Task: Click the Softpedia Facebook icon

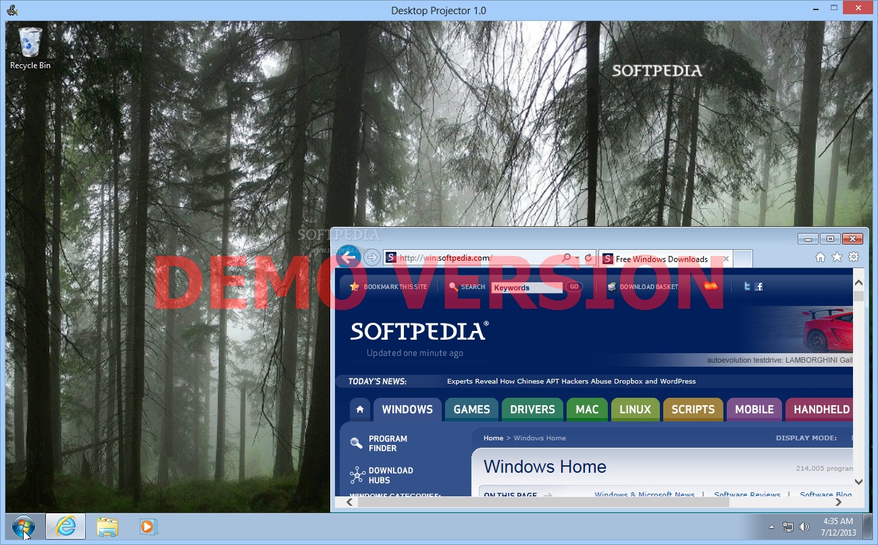Action: 759,286
